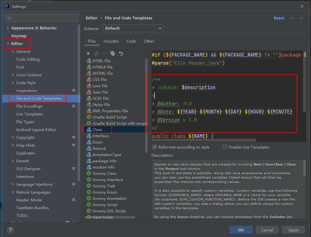The width and height of the screenshot is (311, 237).
Task: Select the Gradle Build Script template
Action: tap(110, 117)
